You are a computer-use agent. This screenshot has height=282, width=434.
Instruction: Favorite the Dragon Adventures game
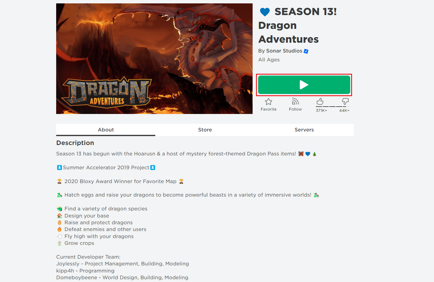click(x=268, y=104)
